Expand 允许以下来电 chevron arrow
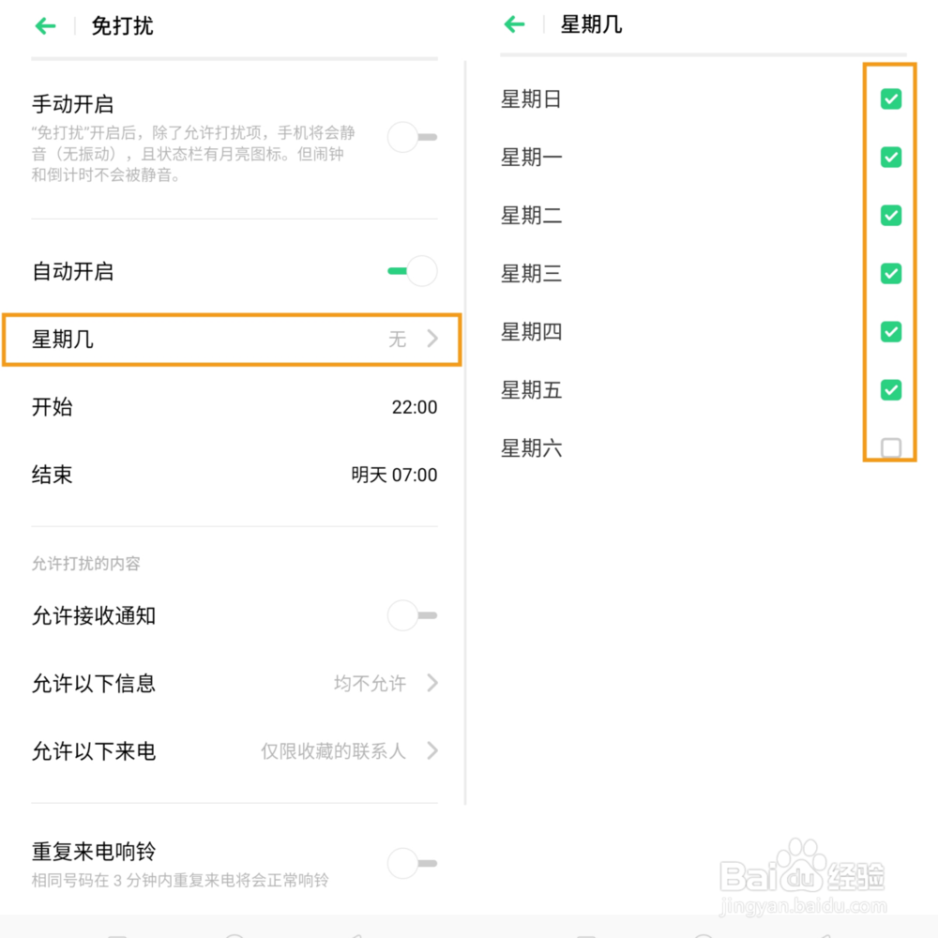The image size is (938, 938). [432, 750]
